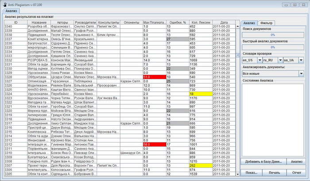Click the Отчет button
The height and width of the screenshot is (181, 310).
click(x=296, y=172)
